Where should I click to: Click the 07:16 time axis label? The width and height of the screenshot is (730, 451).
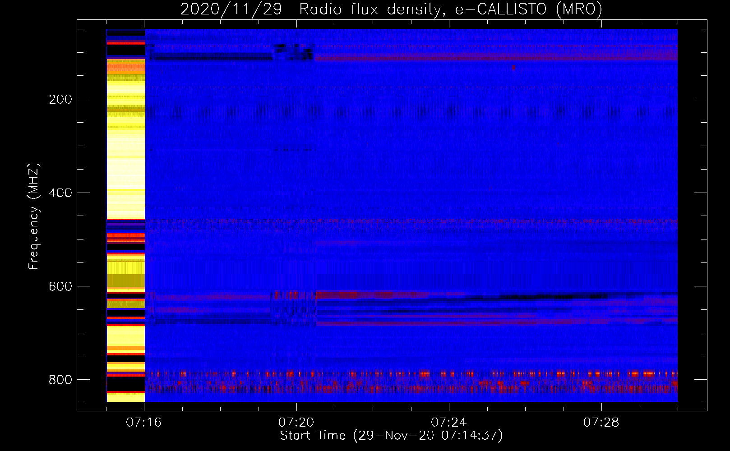point(143,423)
